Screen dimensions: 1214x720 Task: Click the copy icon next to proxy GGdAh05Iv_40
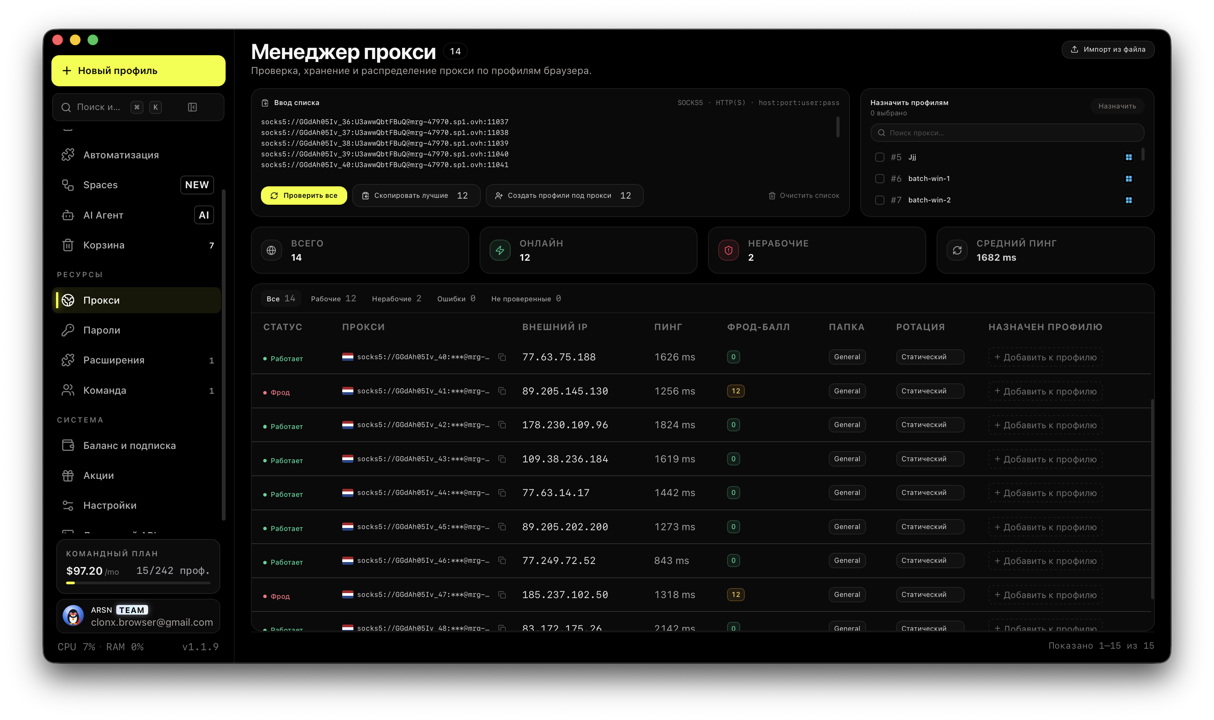click(502, 357)
